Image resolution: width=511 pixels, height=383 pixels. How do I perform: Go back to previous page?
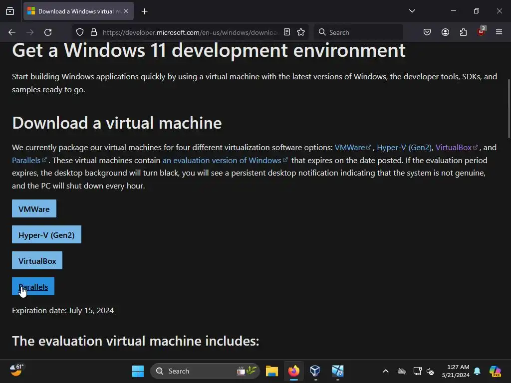pyautogui.click(x=12, y=32)
